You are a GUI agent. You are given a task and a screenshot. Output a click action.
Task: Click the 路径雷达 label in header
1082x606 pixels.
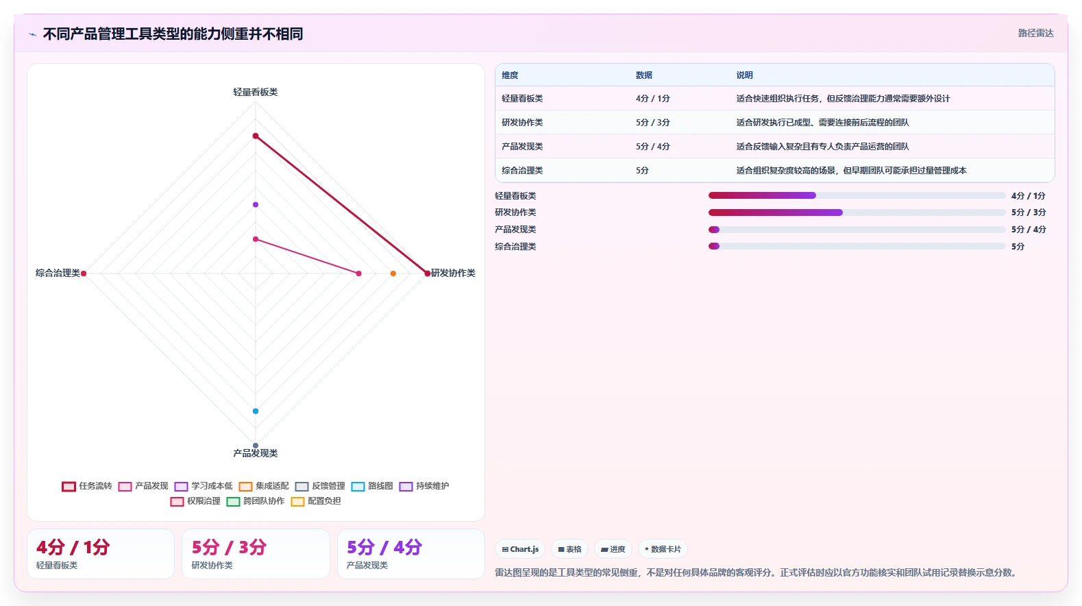1035,33
